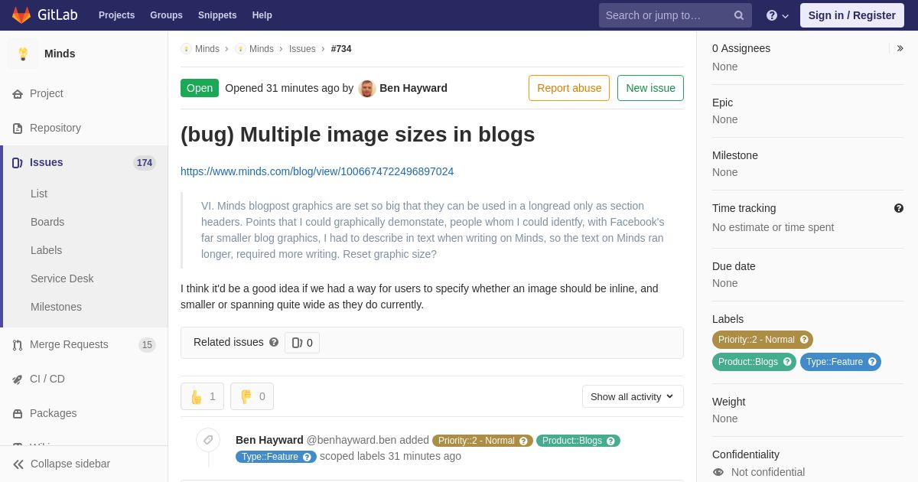Click the Related issues help icon

[274, 342]
